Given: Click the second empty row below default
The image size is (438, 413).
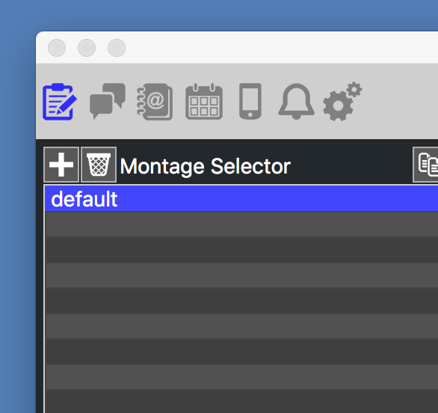Looking at the screenshot, I should click(x=241, y=250).
